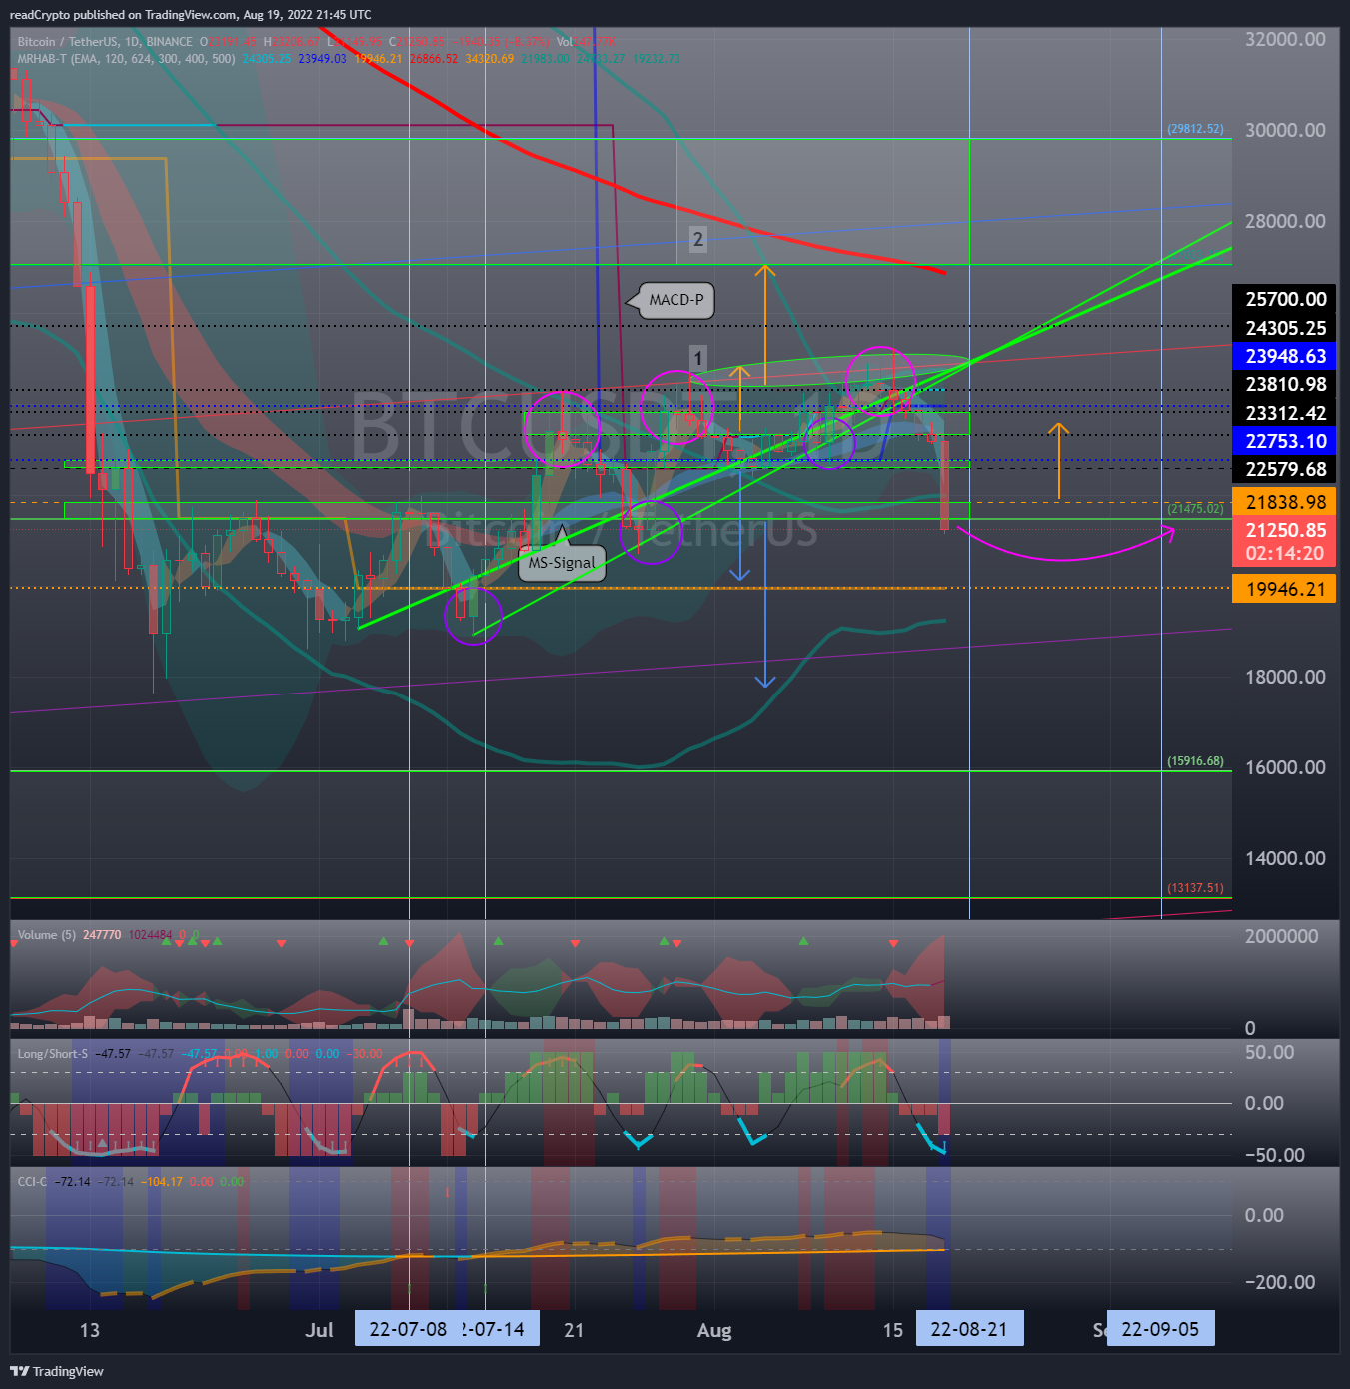Click the 21 label on time axis

click(x=574, y=1330)
